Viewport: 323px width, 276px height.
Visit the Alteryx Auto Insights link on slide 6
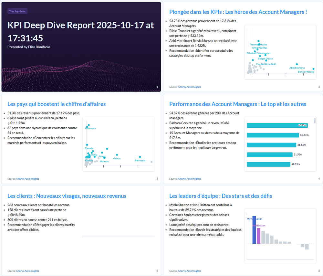pyautogui.click(x=189, y=271)
